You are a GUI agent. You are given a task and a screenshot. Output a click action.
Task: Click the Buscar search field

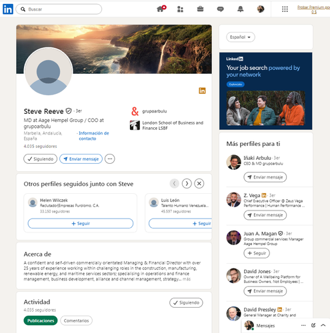tap(59, 9)
